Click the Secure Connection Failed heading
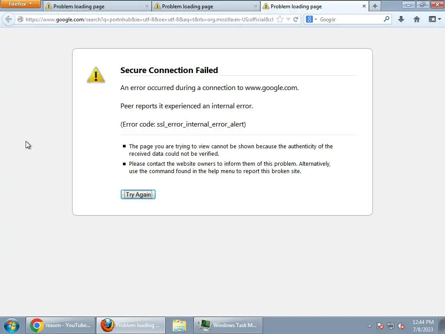This screenshot has height=334, width=445. point(169,70)
